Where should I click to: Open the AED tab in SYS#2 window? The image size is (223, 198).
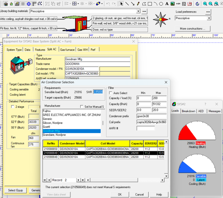[201, 111]
